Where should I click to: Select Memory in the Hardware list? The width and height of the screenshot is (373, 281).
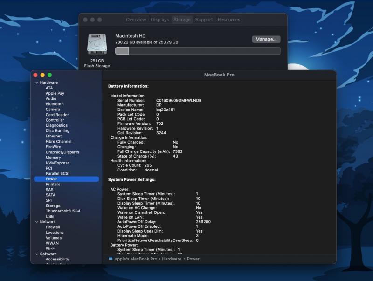point(53,158)
